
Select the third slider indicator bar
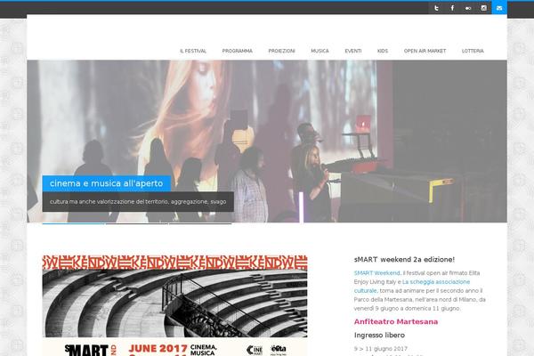click(x=200, y=223)
